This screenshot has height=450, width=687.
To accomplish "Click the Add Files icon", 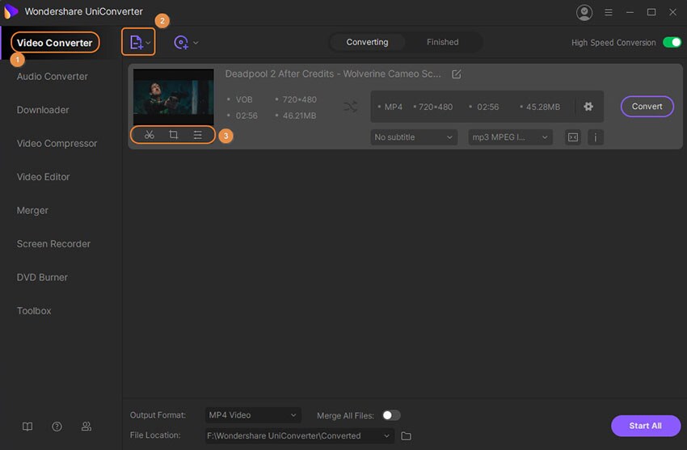I will point(136,43).
